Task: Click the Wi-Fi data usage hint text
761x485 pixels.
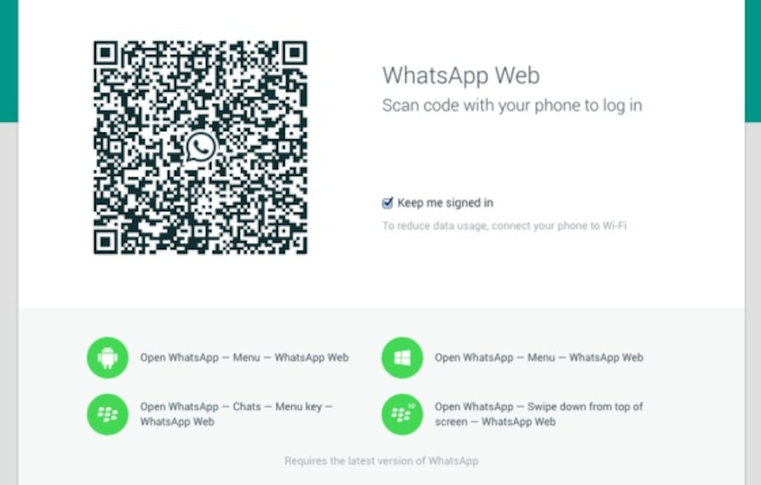Action: 505,225
